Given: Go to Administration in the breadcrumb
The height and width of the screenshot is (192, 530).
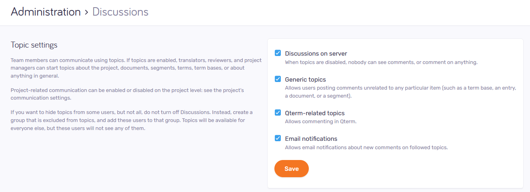Looking at the screenshot, I should 46,12.
